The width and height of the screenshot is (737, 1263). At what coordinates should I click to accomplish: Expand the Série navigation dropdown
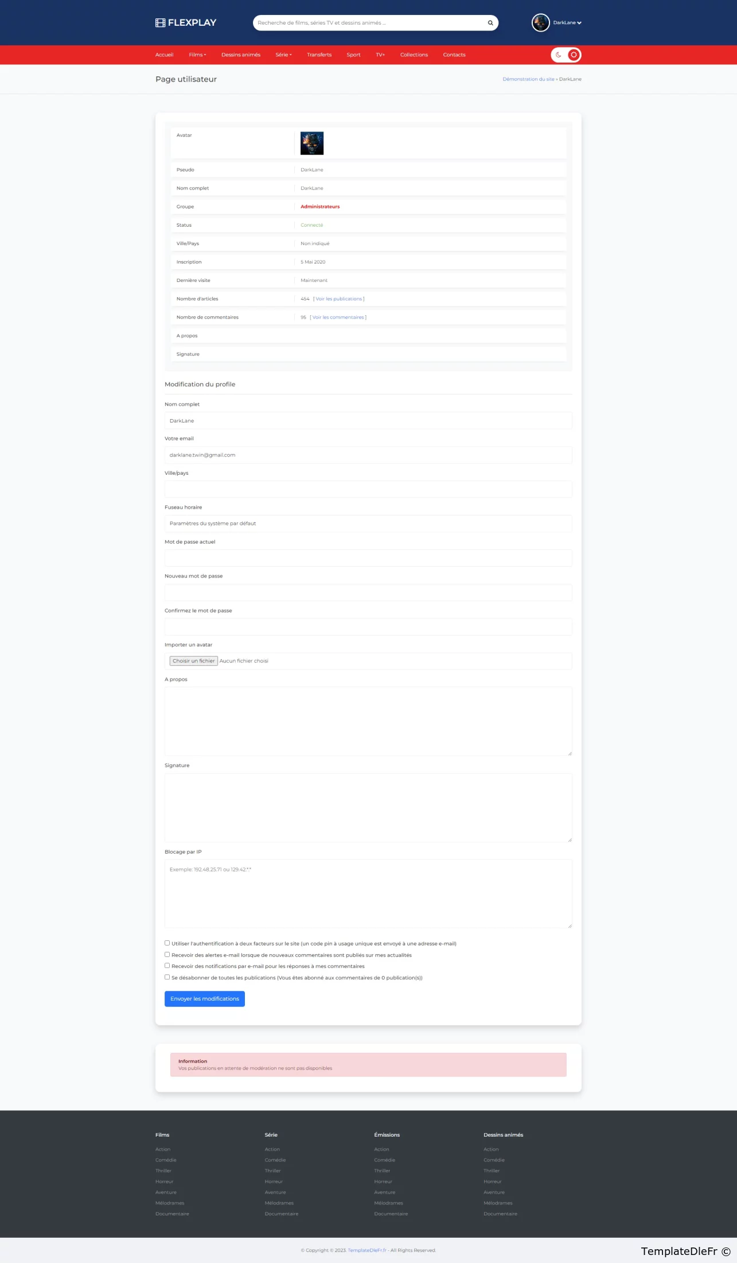[x=283, y=55]
